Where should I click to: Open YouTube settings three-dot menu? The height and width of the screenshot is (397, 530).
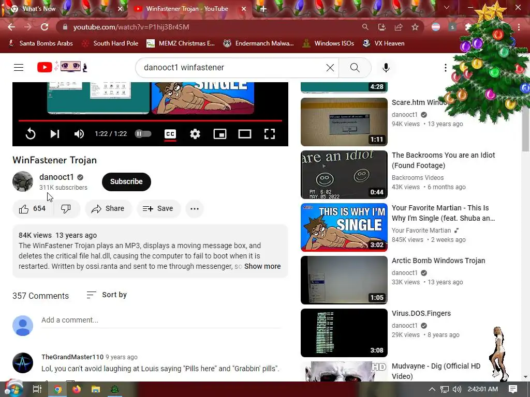click(446, 68)
